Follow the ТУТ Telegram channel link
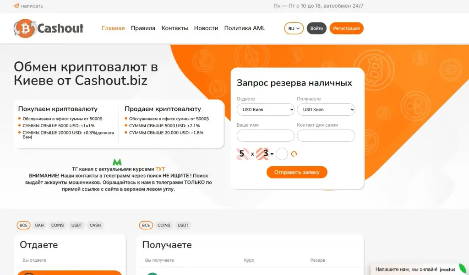 160,169
